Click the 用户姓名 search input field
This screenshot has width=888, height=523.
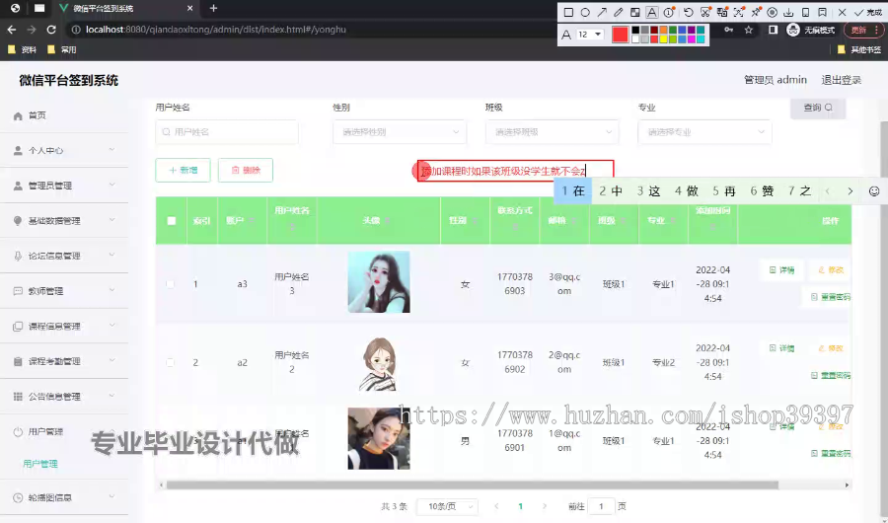pos(227,132)
